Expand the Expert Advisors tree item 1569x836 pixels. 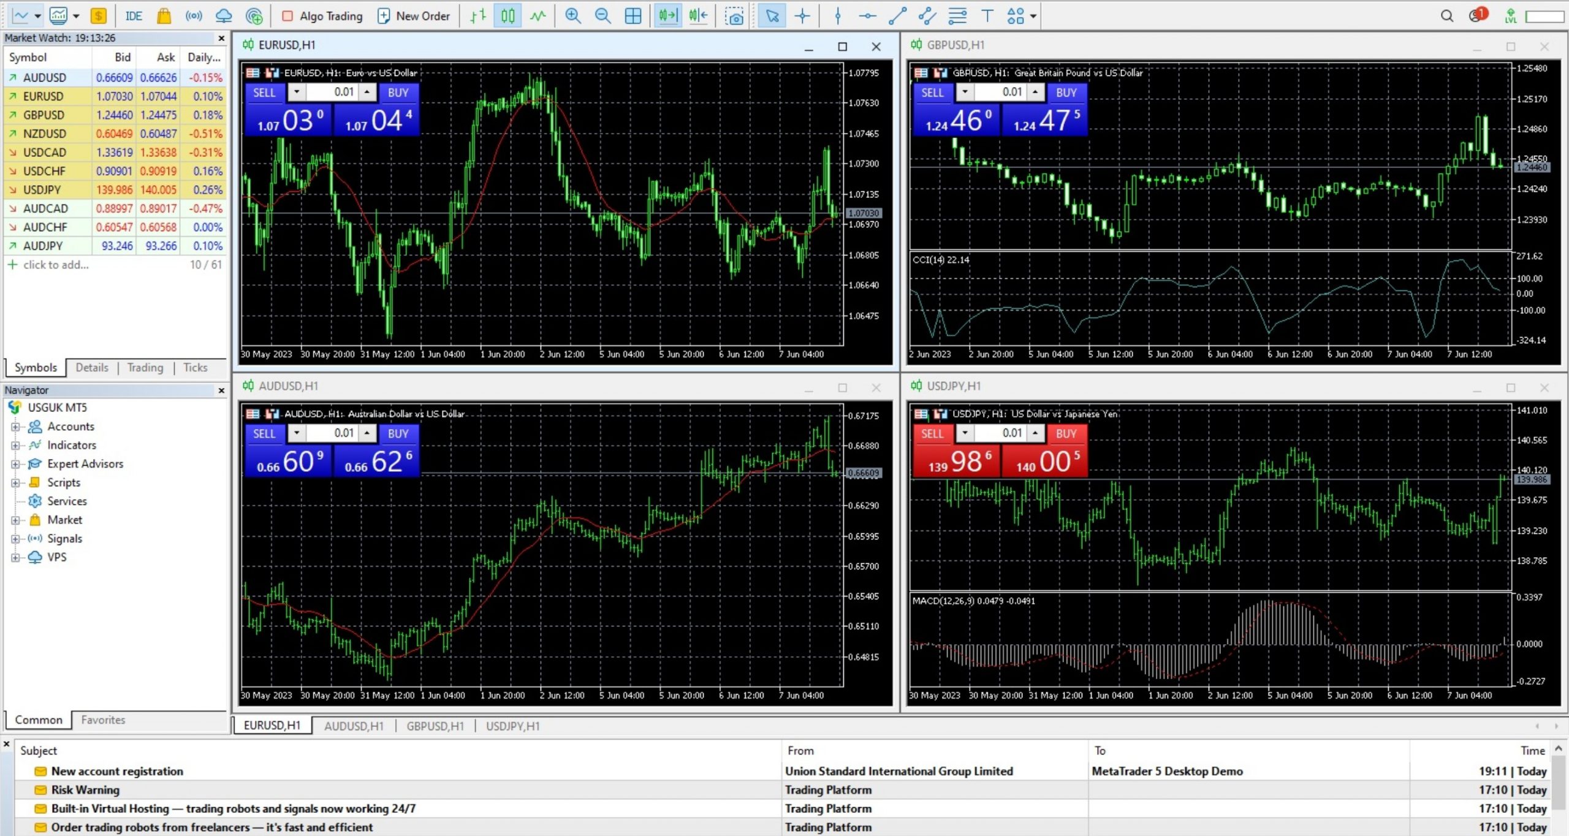[15, 463]
